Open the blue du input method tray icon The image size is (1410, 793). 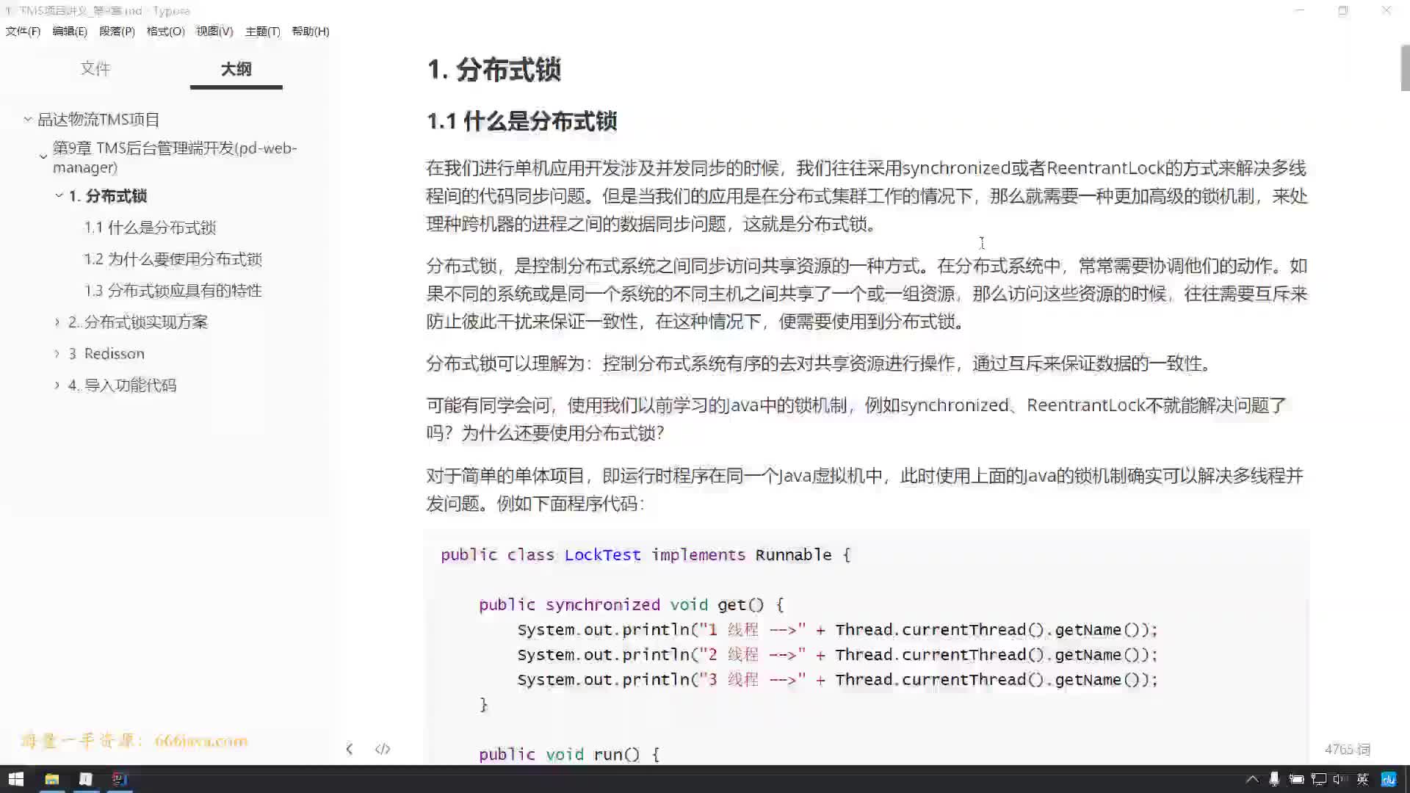coord(1388,779)
